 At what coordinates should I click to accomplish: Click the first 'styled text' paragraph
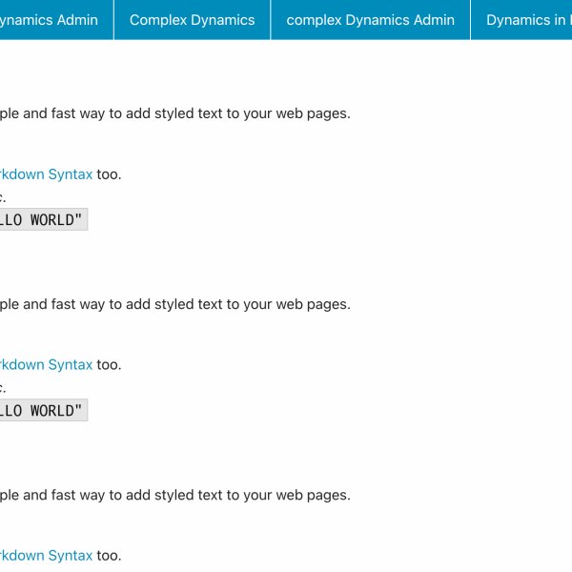172,113
